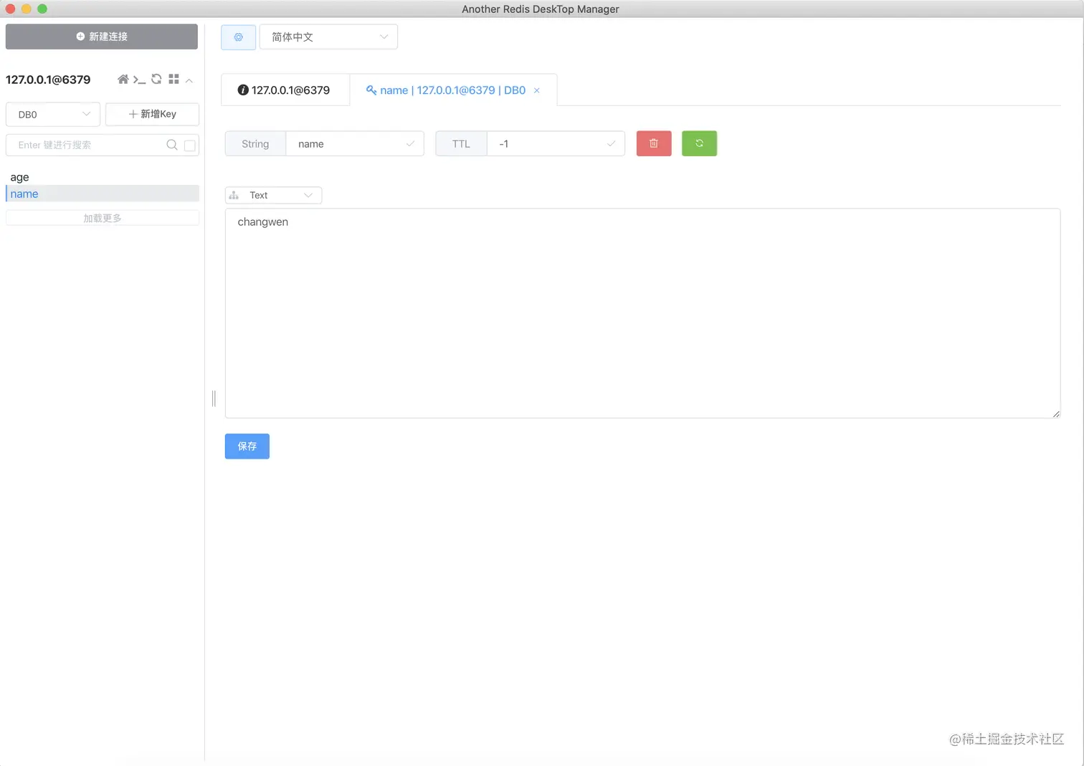Switch to the 127.0.0.1@6379 info tab
Viewport: 1084px width, 766px height.
[x=285, y=90]
